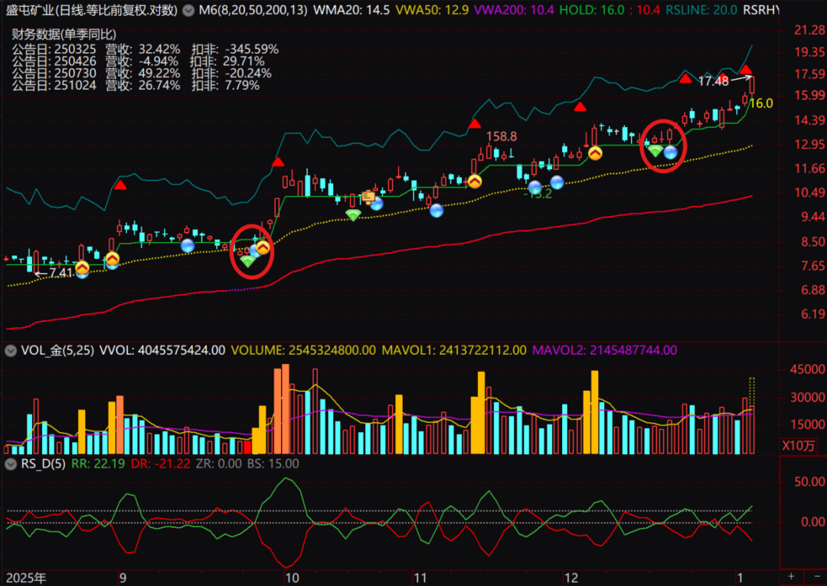
Task: Select the red triangle marker in late August
Action: 120,185
